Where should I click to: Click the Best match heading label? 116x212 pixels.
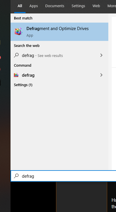pyautogui.click(x=23, y=18)
